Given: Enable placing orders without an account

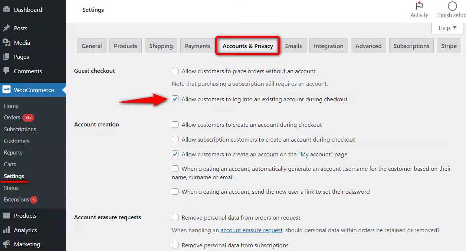Looking at the screenshot, I should [x=175, y=71].
